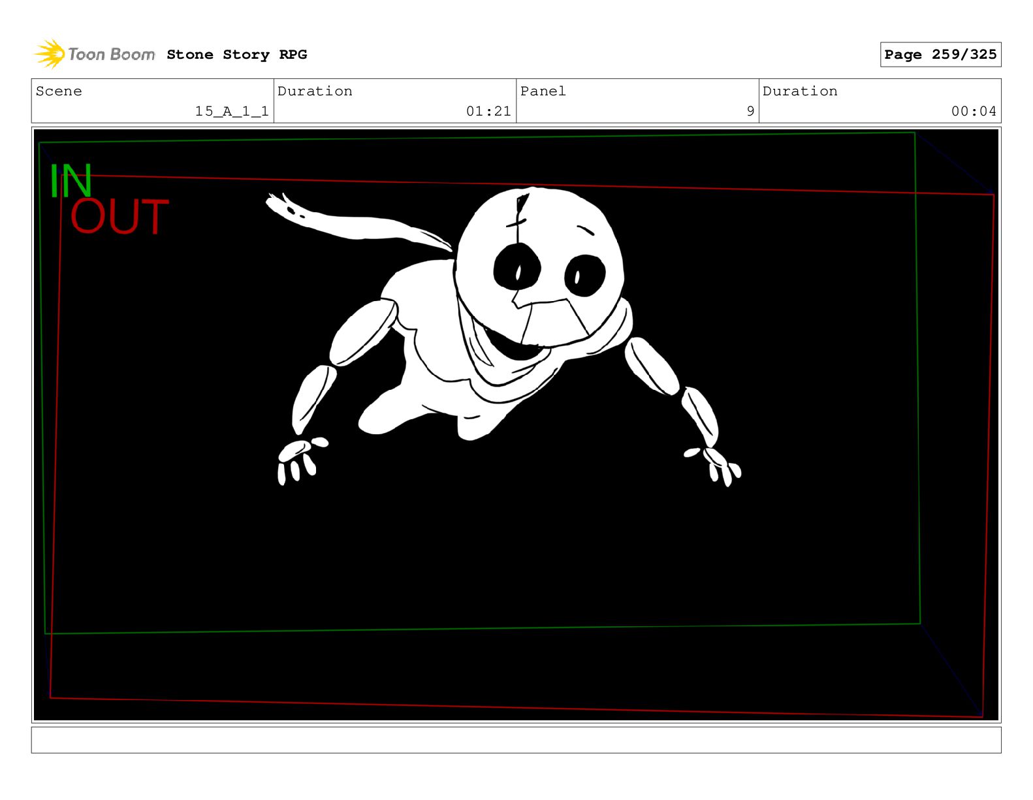Click the Stone Story RPG title

(x=236, y=55)
